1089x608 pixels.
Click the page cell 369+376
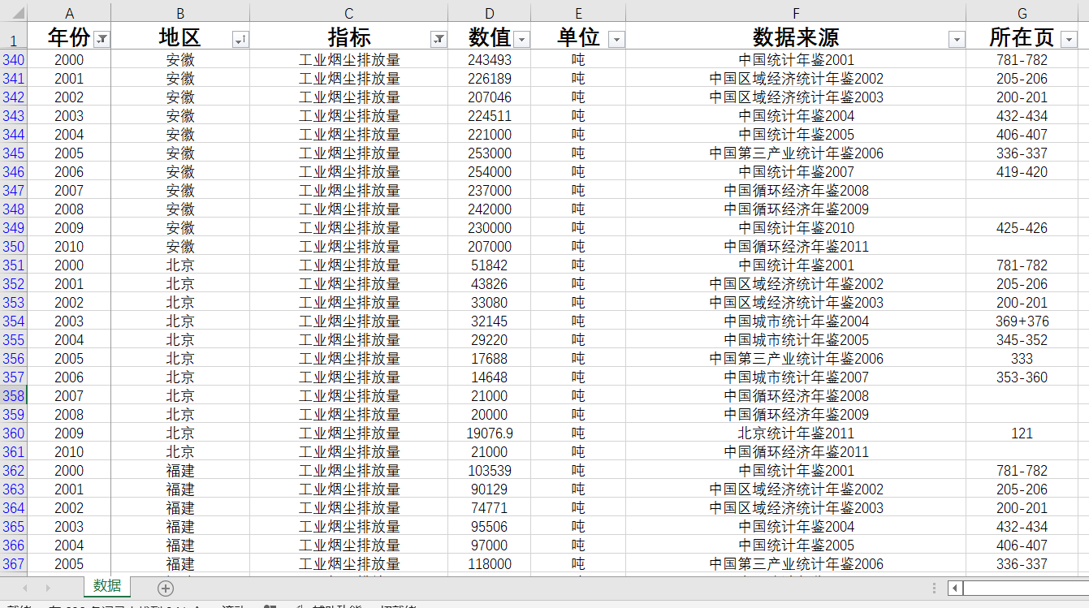click(1022, 321)
